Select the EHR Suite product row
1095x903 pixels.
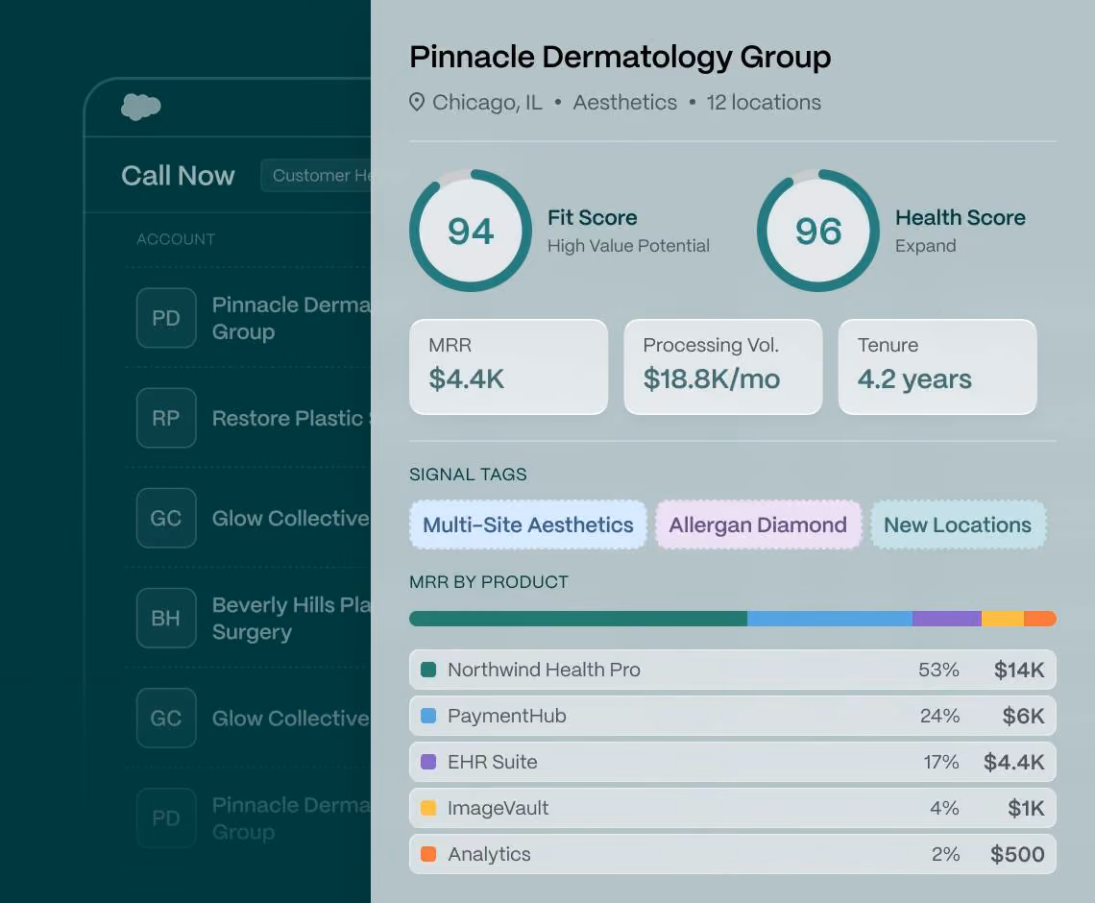[733, 762]
